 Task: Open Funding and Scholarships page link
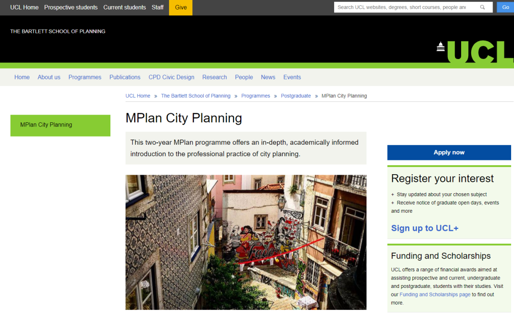(x=435, y=295)
